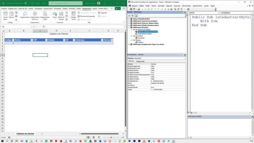Open Ferramentas menu in VBA editor
Viewport: 254px width, 143px height.
(187, 6)
